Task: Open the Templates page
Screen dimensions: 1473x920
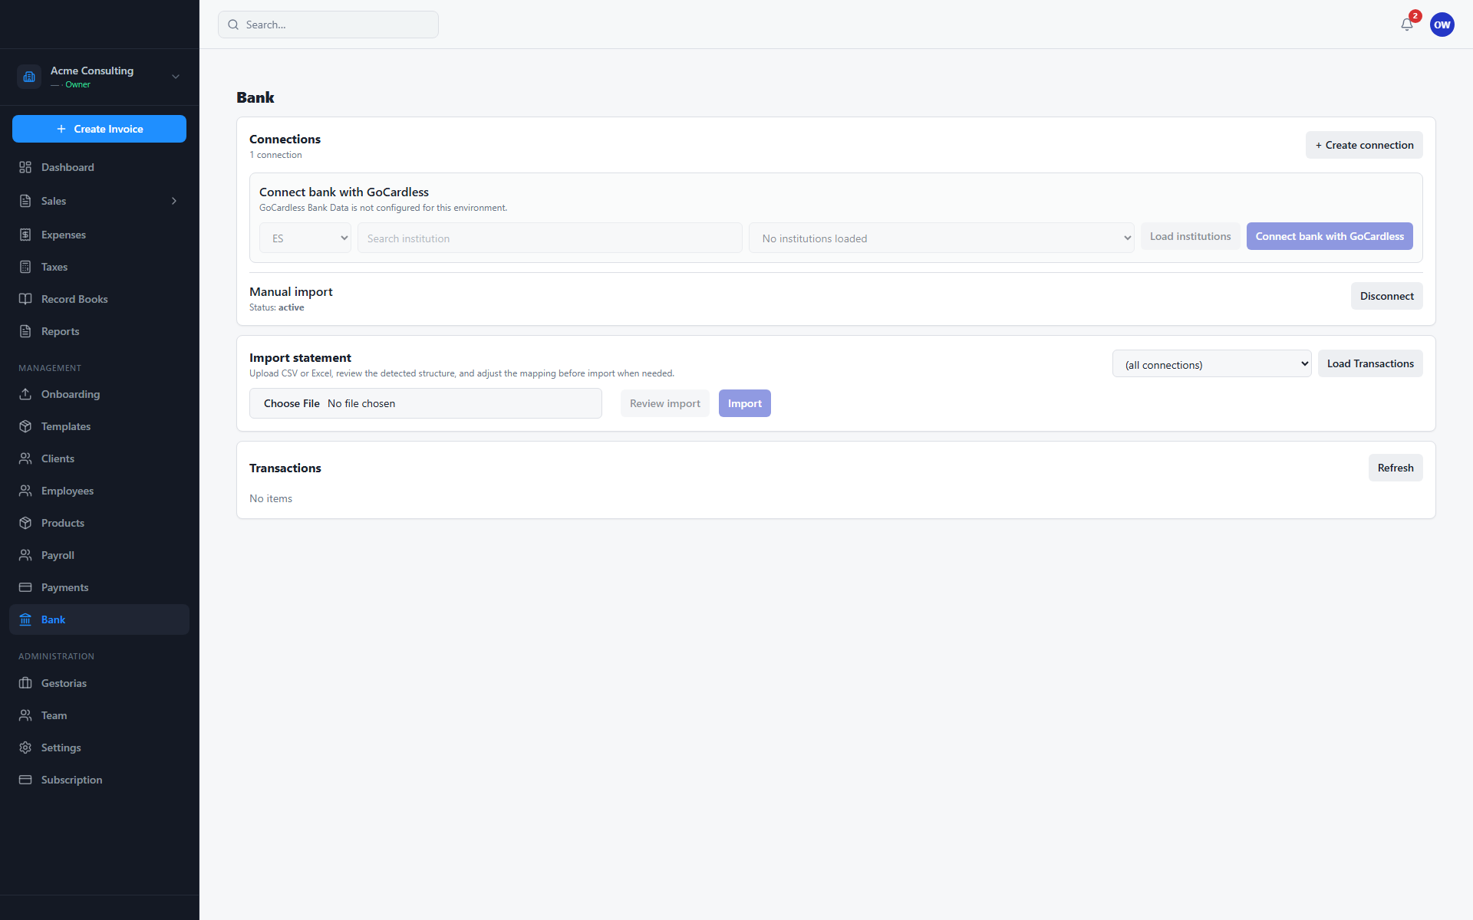Action: coord(99,426)
